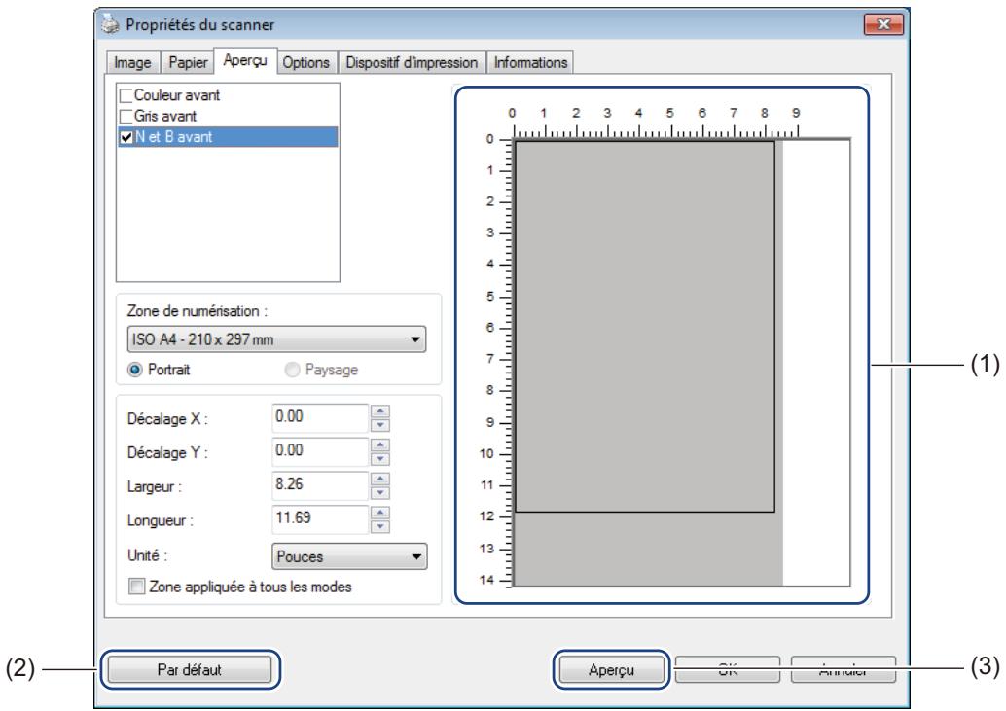Choose the Paysage orientation radio button
The image size is (1006, 711).
coord(292,370)
